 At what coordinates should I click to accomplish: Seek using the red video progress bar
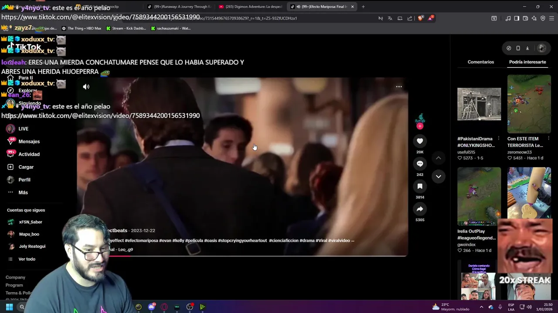click(242, 256)
